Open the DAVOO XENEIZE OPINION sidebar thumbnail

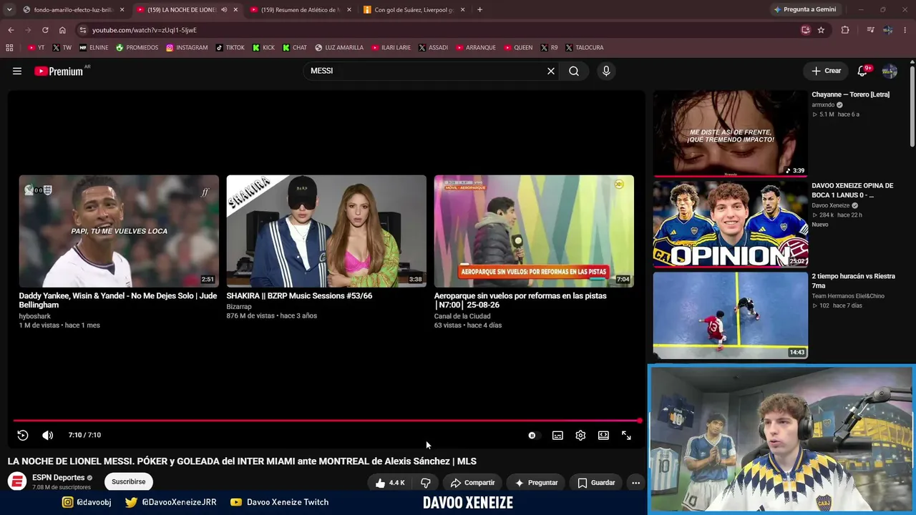(731, 224)
